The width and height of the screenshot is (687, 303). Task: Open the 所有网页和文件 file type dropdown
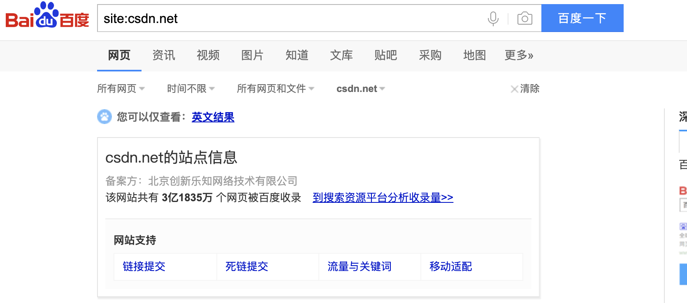click(x=276, y=89)
